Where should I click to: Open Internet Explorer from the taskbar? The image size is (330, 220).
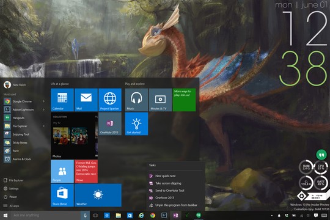[141, 215]
